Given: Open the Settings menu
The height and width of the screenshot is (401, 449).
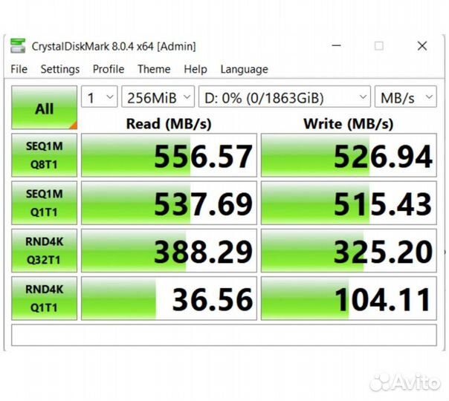Looking at the screenshot, I should 60,69.
